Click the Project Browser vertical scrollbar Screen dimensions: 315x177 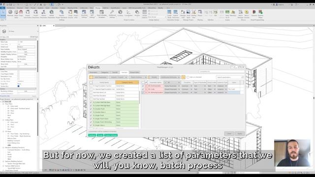37,118
